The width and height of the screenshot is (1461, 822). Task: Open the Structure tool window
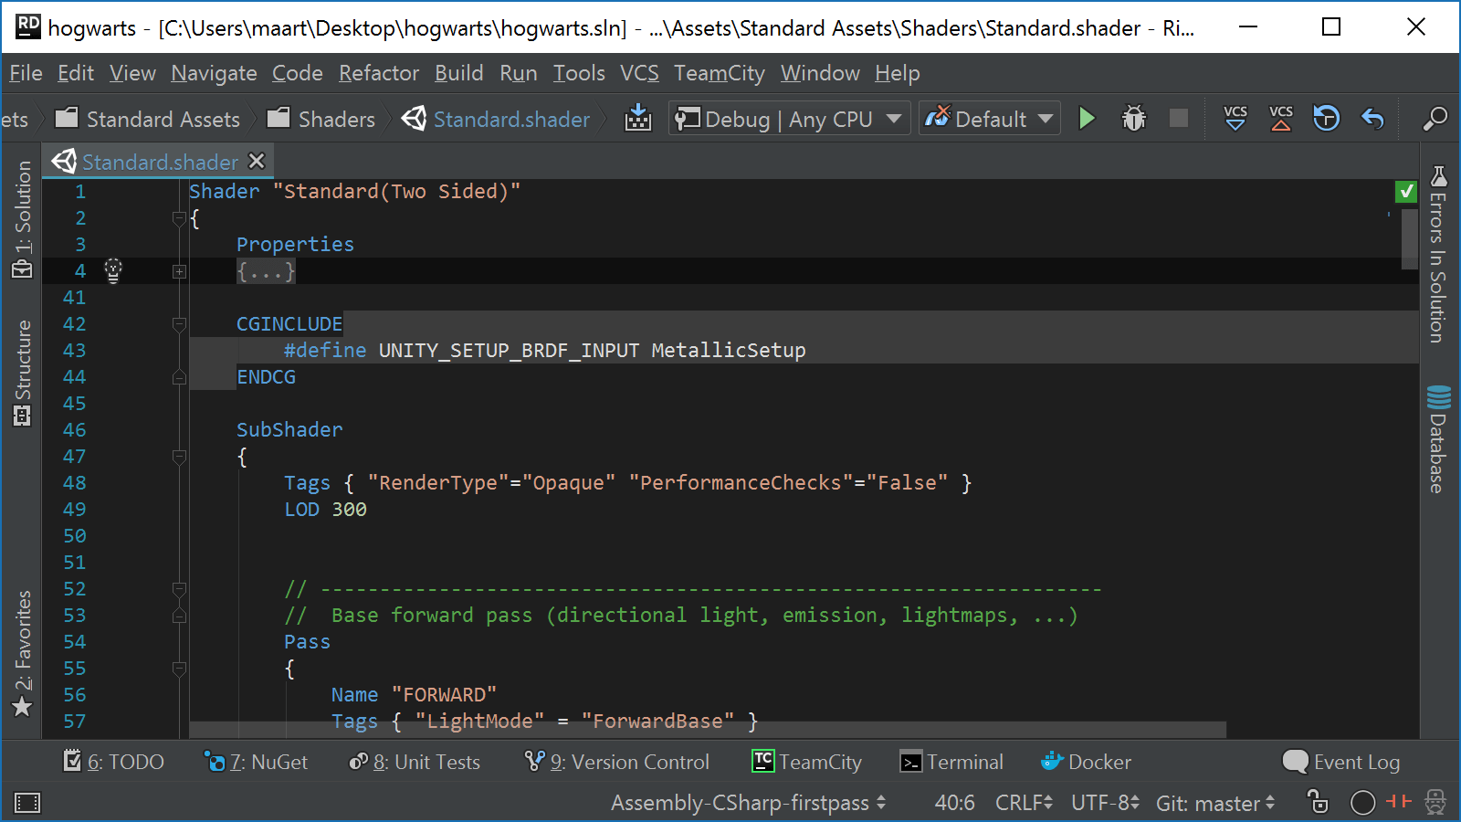coord(23,373)
